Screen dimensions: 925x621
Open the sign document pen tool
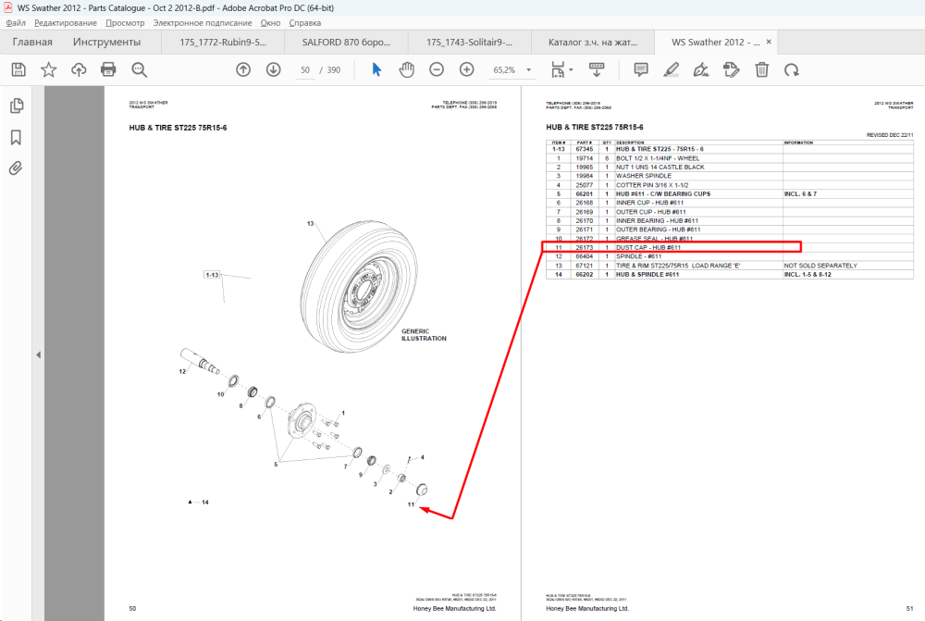tap(701, 69)
